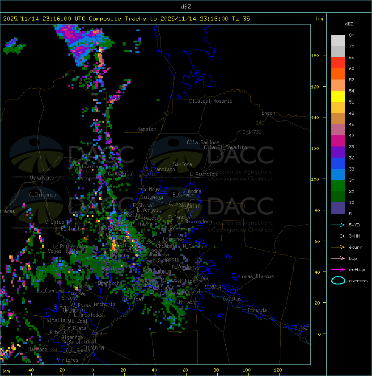Click the L_Vegas place label
This screenshot has height=376, width=372.
[52, 251]
